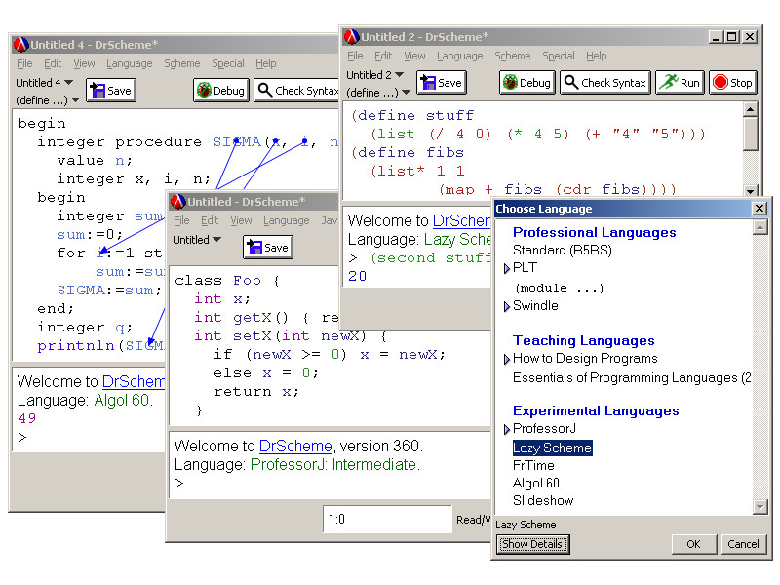Expand the ProfessorJ language group

coord(507,430)
